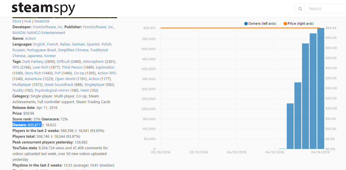The image size is (346, 170).
Task: Open the Adventure tag
Action: 33,78
